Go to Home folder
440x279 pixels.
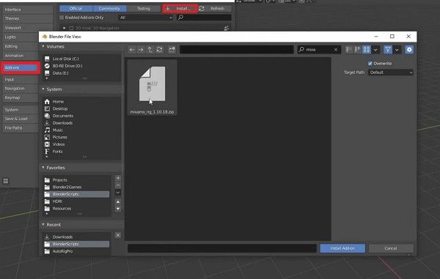[x=58, y=102]
